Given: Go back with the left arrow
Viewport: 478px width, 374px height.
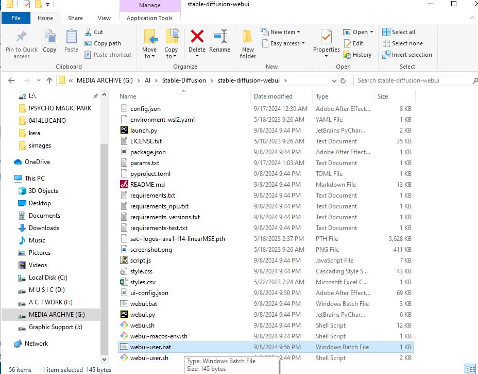Looking at the screenshot, I should pos(11,80).
